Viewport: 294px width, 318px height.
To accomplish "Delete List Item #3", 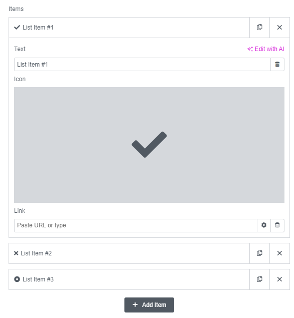I will click(x=279, y=279).
